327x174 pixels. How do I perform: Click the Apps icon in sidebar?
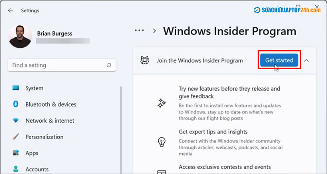click(x=16, y=153)
